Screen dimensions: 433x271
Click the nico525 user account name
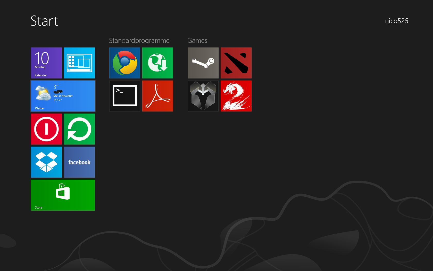[397, 21]
